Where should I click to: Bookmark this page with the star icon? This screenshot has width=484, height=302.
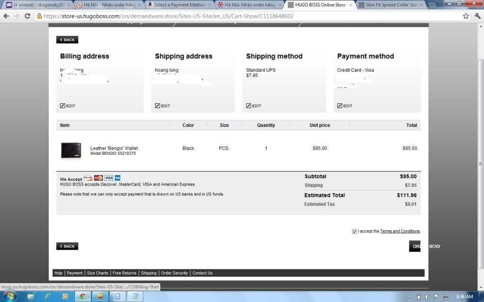(x=466, y=16)
